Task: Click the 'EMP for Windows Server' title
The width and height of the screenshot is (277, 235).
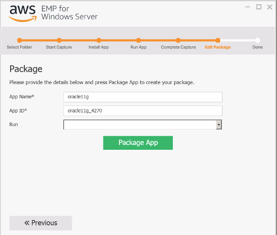Action: 69,13
